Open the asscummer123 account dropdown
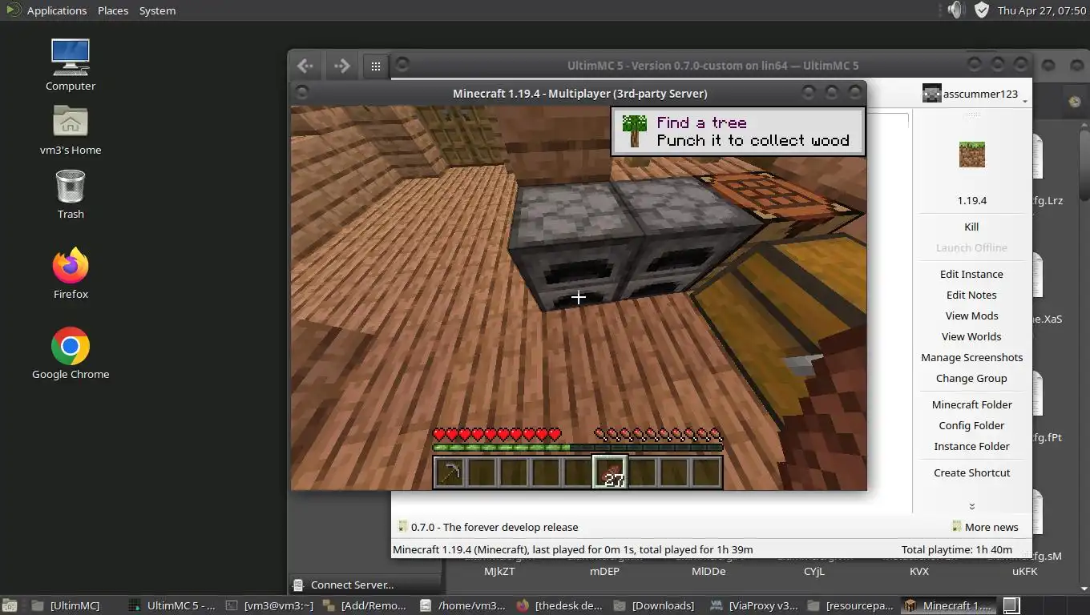 coord(975,94)
